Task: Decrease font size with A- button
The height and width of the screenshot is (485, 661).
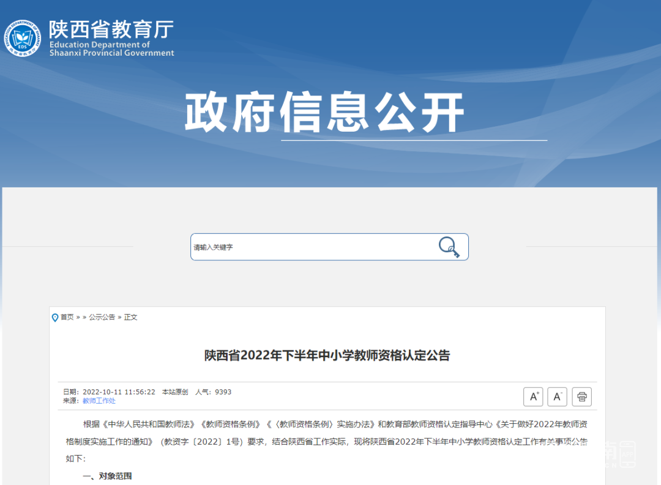Action: click(x=557, y=397)
